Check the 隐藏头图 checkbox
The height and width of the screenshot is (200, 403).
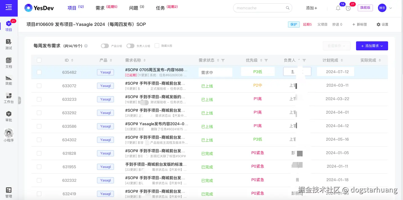point(157,46)
